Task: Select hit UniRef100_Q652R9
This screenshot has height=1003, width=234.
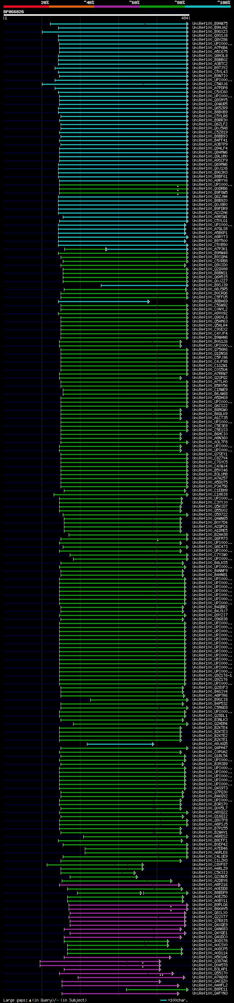Action: coord(210,108)
